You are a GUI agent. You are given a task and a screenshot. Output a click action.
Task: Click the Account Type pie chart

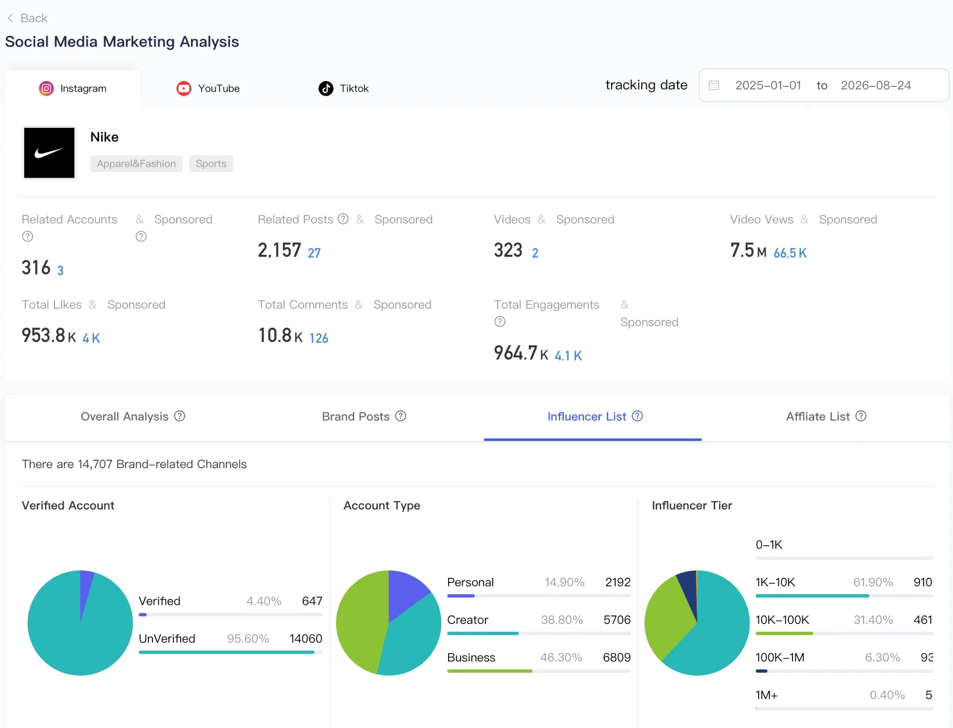389,623
